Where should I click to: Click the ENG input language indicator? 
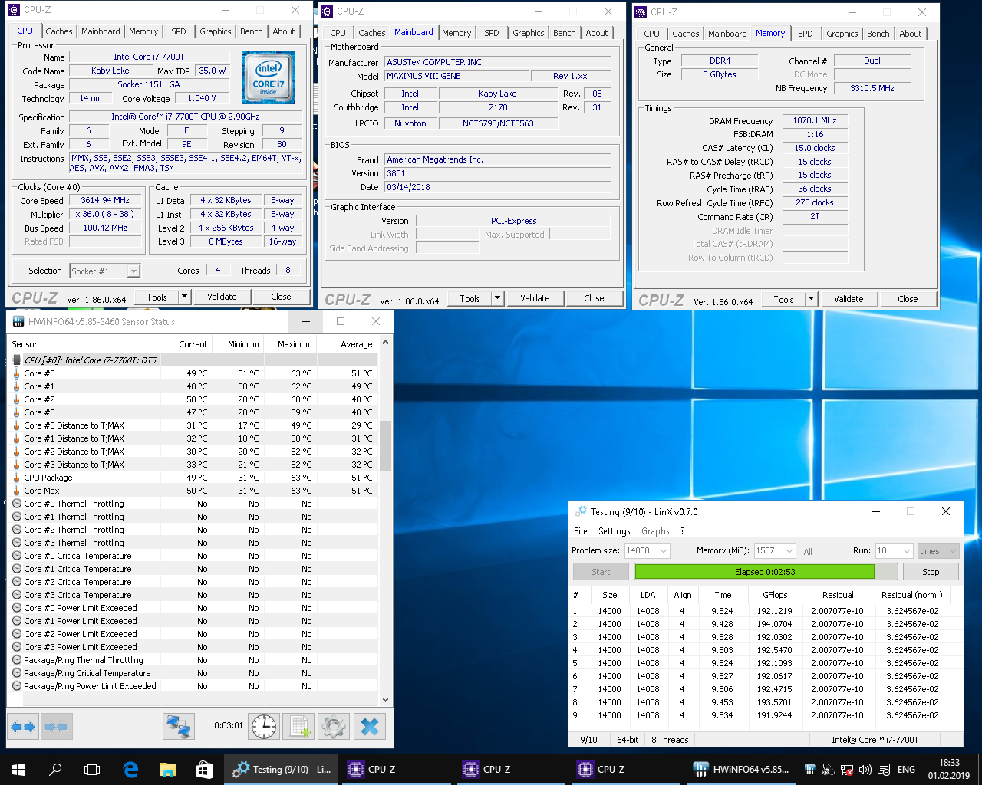[x=906, y=770]
